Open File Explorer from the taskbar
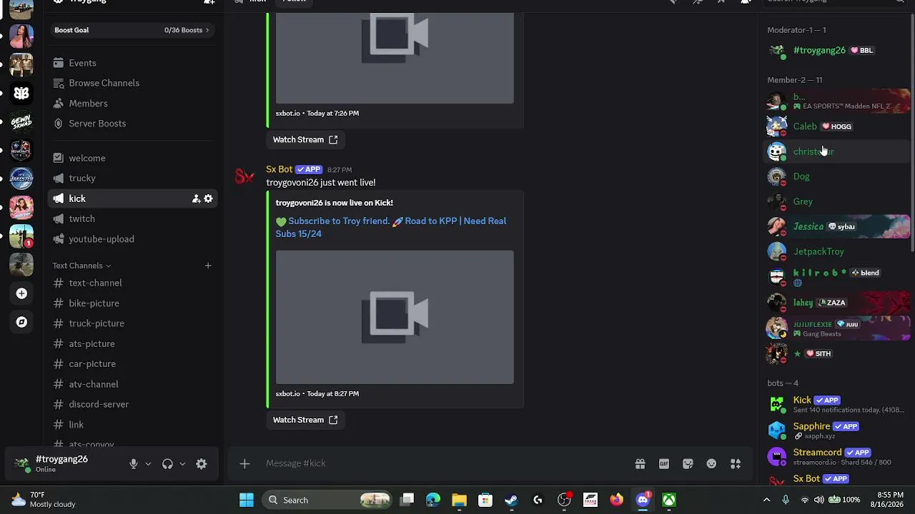This screenshot has width=915, height=514. point(459,500)
